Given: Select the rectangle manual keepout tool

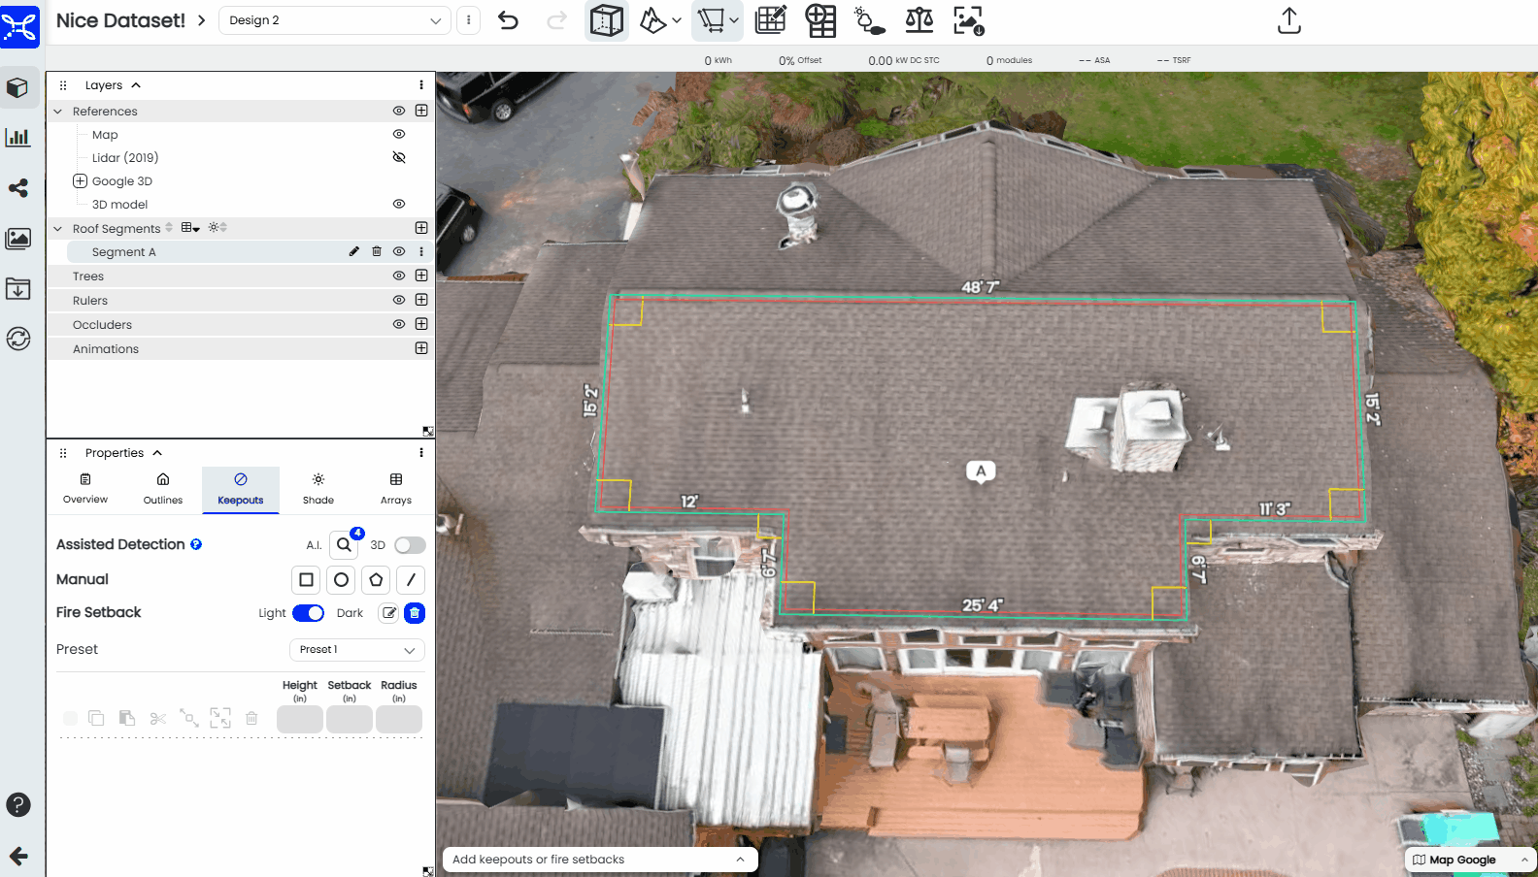Looking at the screenshot, I should (306, 580).
